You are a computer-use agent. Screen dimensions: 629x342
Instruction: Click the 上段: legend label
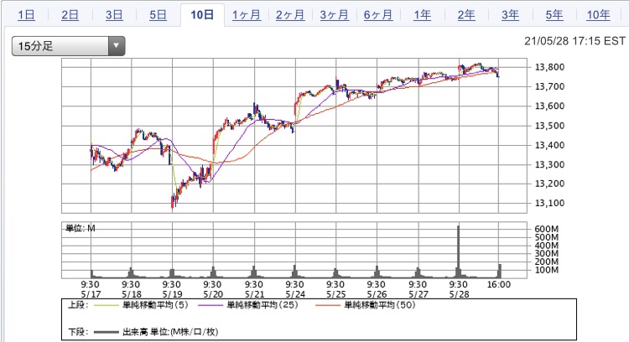(78, 305)
